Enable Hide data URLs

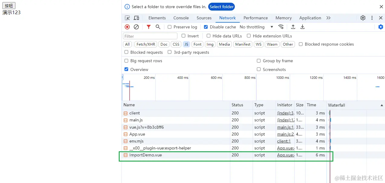point(209,36)
